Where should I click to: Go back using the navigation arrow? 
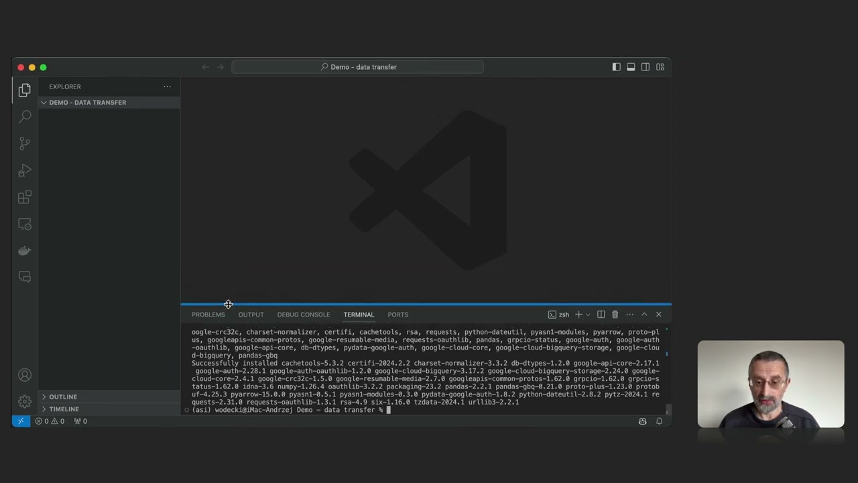(206, 67)
